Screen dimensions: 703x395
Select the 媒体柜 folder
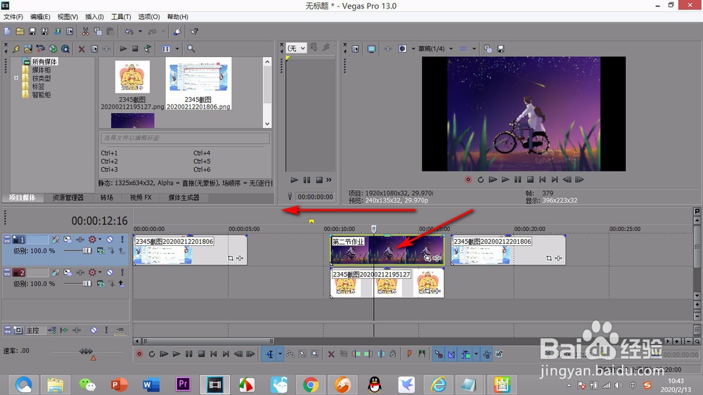41,70
